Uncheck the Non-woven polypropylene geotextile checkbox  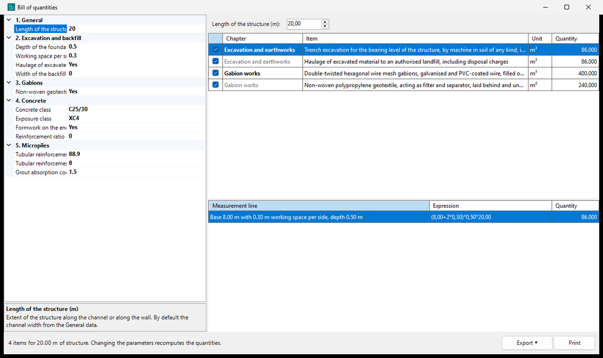[215, 84]
